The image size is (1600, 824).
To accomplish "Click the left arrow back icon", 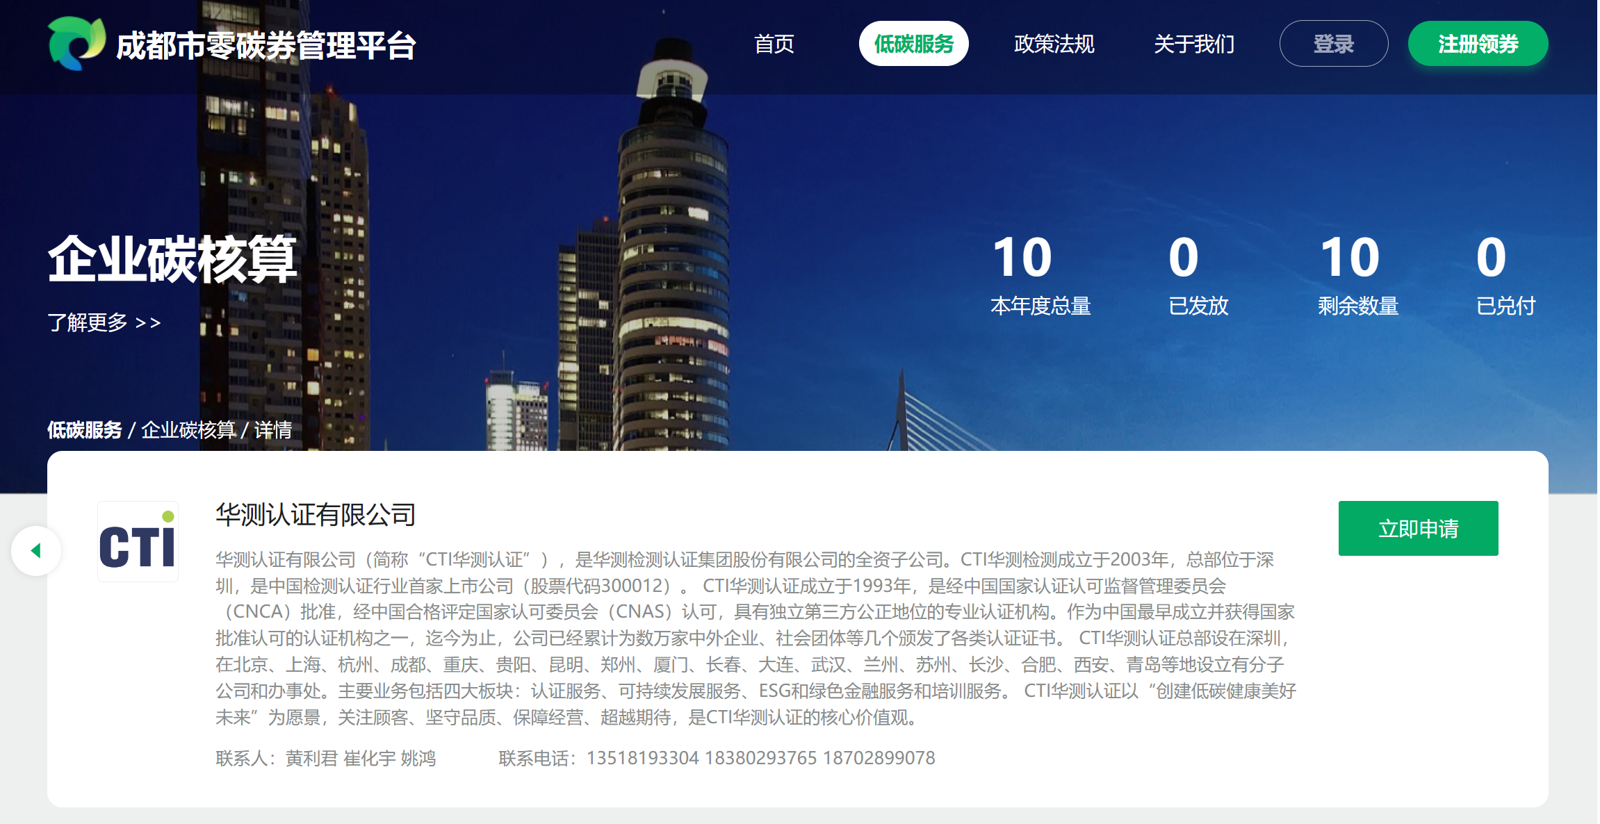I will [36, 551].
